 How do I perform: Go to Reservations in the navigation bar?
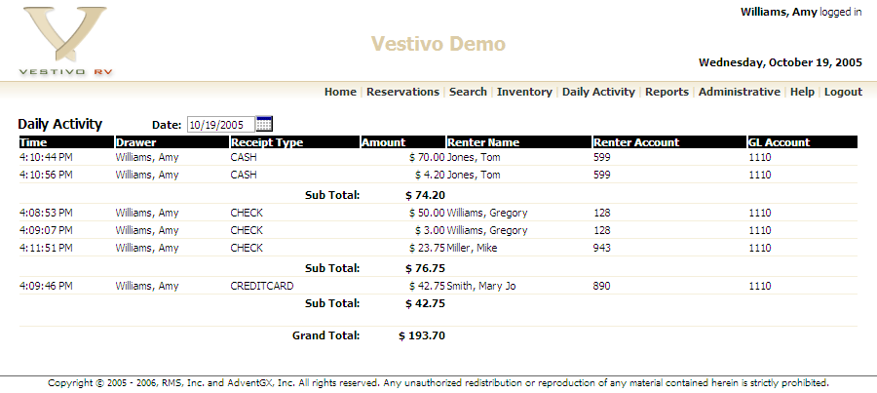pyautogui.click(x=402, y=92)
